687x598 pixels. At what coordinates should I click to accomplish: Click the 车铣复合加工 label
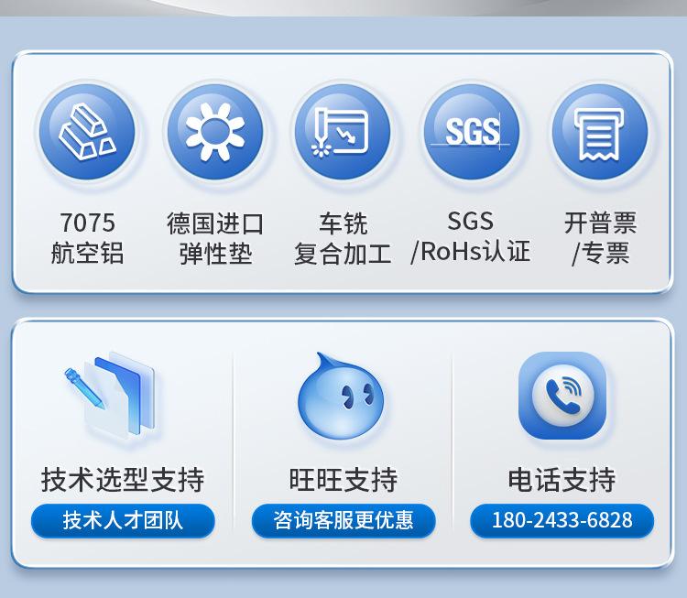pos(343,238)
